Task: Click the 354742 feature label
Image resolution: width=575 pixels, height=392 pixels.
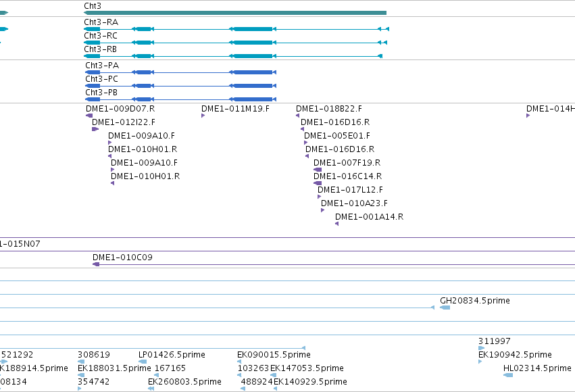Action: tap(93, 382)
